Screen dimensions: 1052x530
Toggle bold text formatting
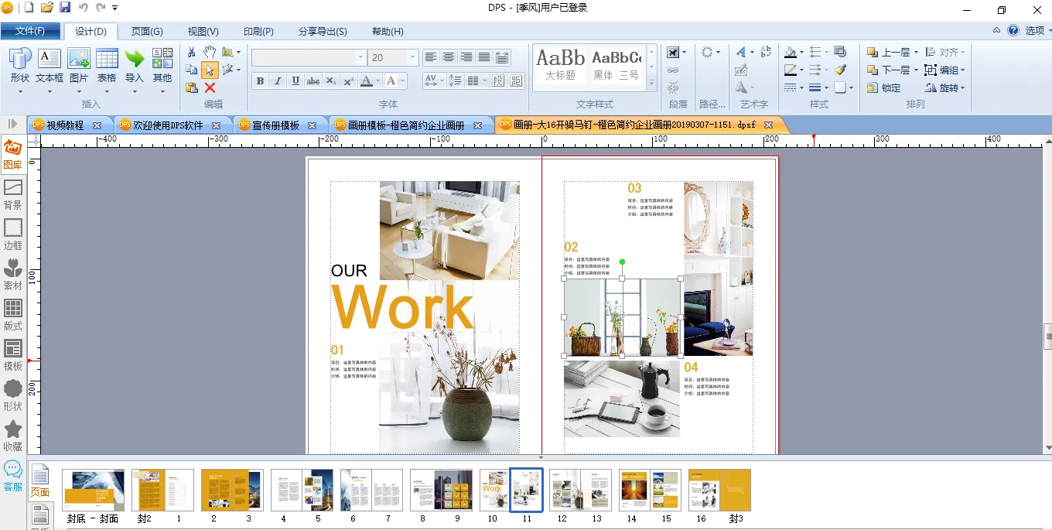[x=260, y=81]
